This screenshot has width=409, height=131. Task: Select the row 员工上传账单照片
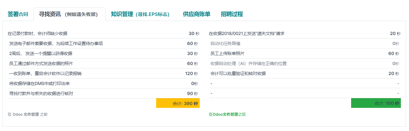tap(305, 53)
